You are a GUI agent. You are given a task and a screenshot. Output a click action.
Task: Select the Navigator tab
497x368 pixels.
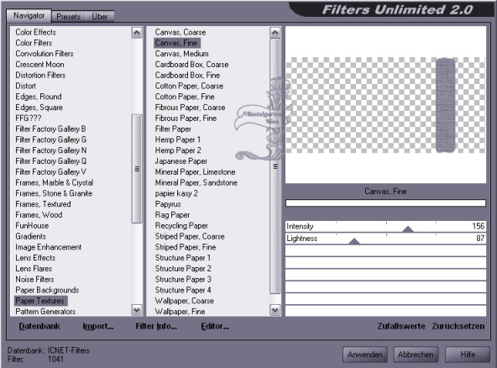click(x=29, y=16)
